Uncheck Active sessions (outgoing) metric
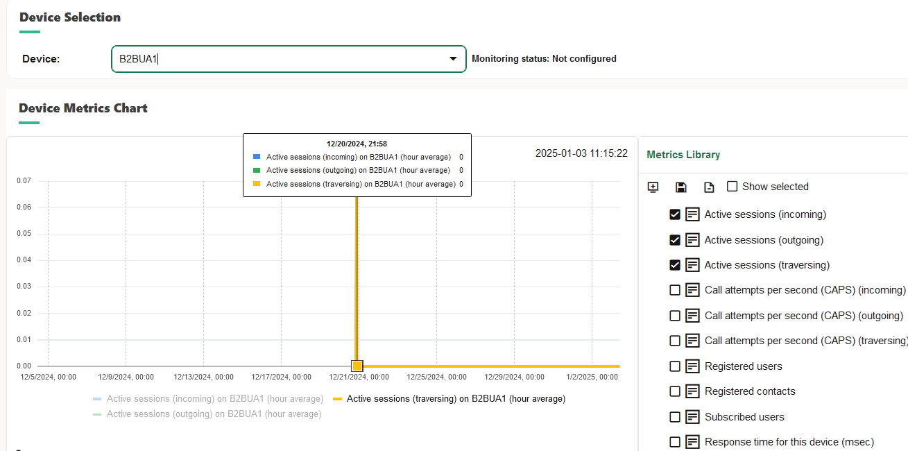This screenshot has width=908, height=451. point(674,239)
